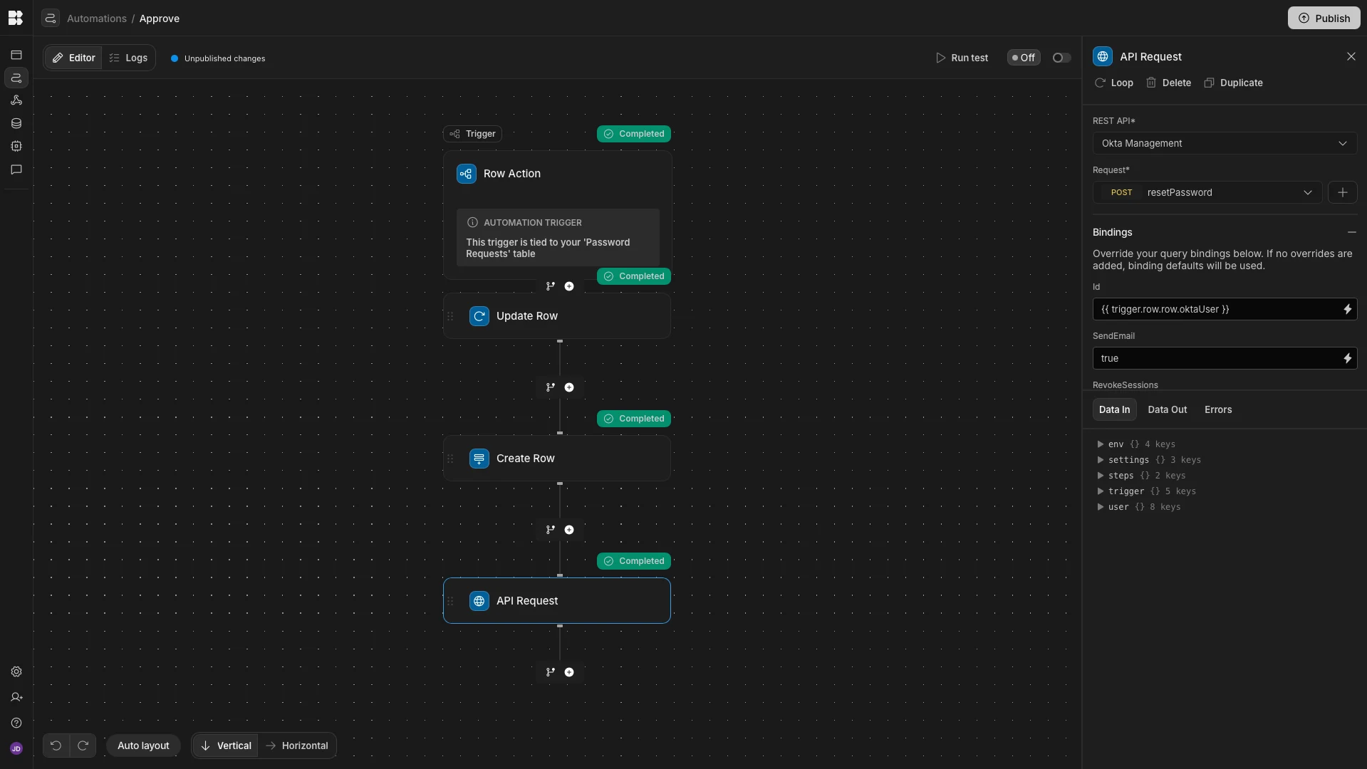Switch to the Editor tab

pyautogui.click(x=73, y=58)
